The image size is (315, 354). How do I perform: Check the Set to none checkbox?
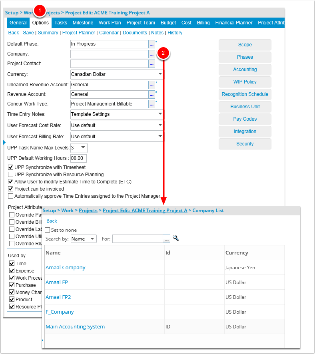pos(48,230)
